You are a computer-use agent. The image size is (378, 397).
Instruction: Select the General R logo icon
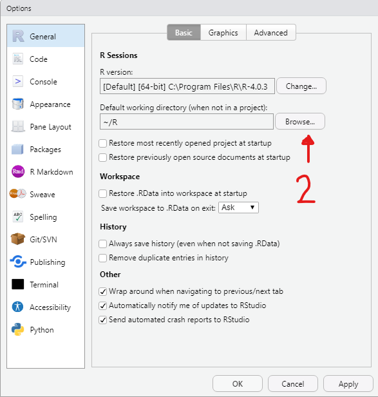click(18, 36)
